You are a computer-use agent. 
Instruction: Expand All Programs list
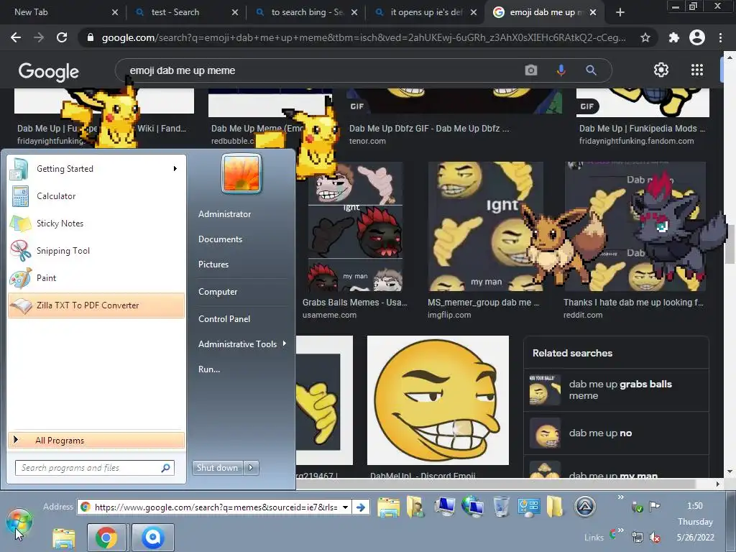(96, 441)
